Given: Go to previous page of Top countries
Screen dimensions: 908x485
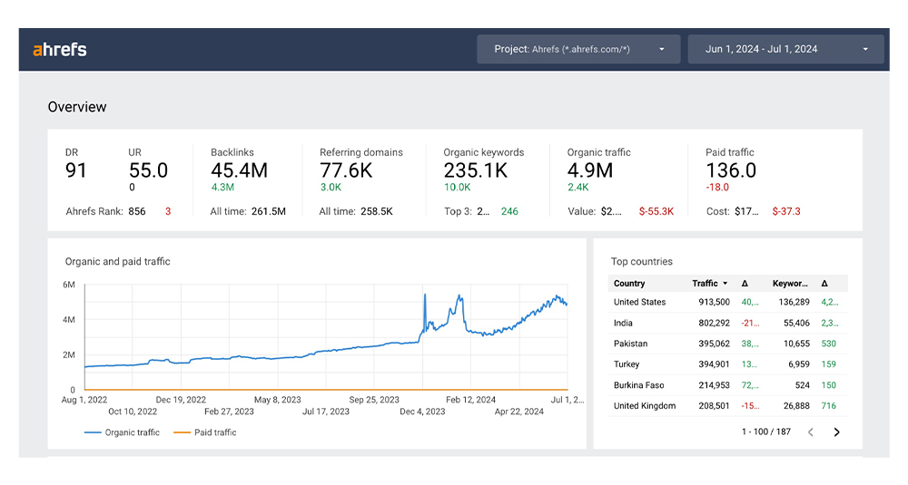Looking at the screenshot, I should point(811,432).
